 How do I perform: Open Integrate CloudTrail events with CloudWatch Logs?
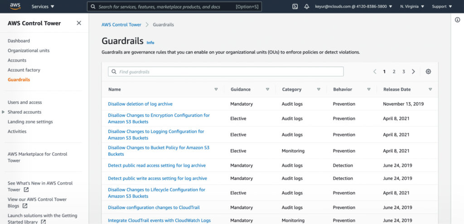tap(159, 221)
